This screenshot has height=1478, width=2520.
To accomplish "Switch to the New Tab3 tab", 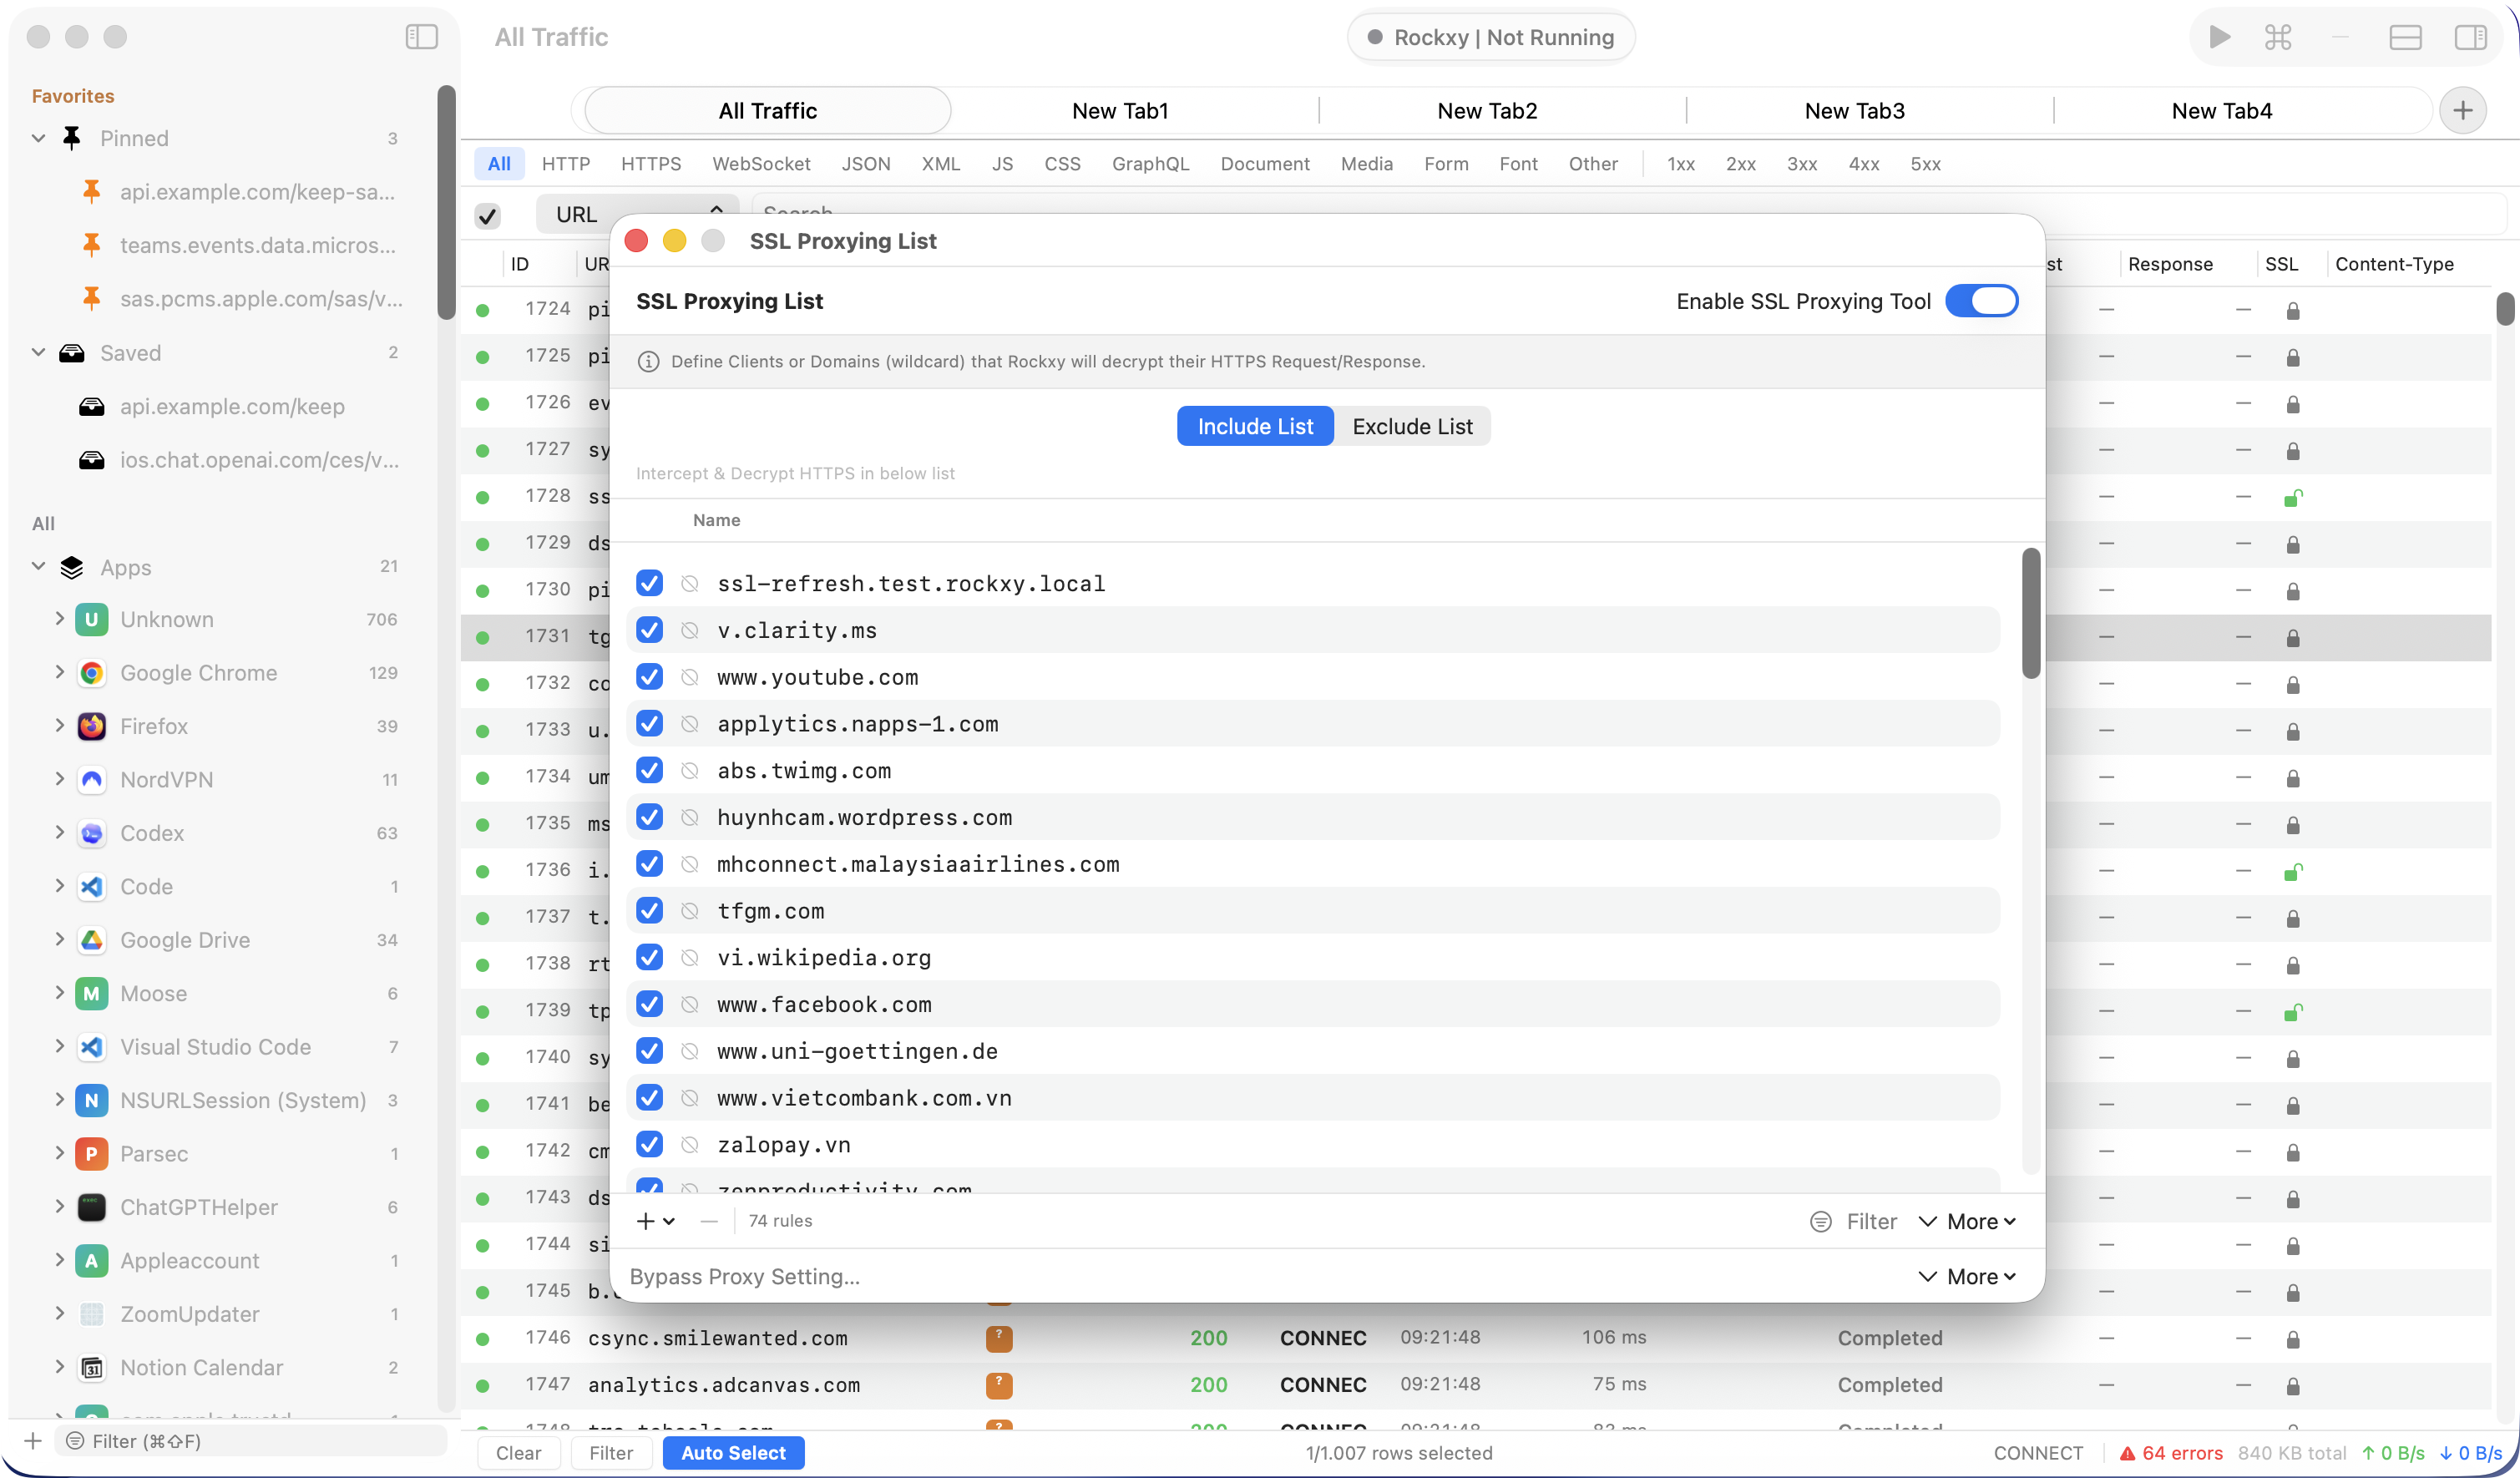I will click(1854, 110).
